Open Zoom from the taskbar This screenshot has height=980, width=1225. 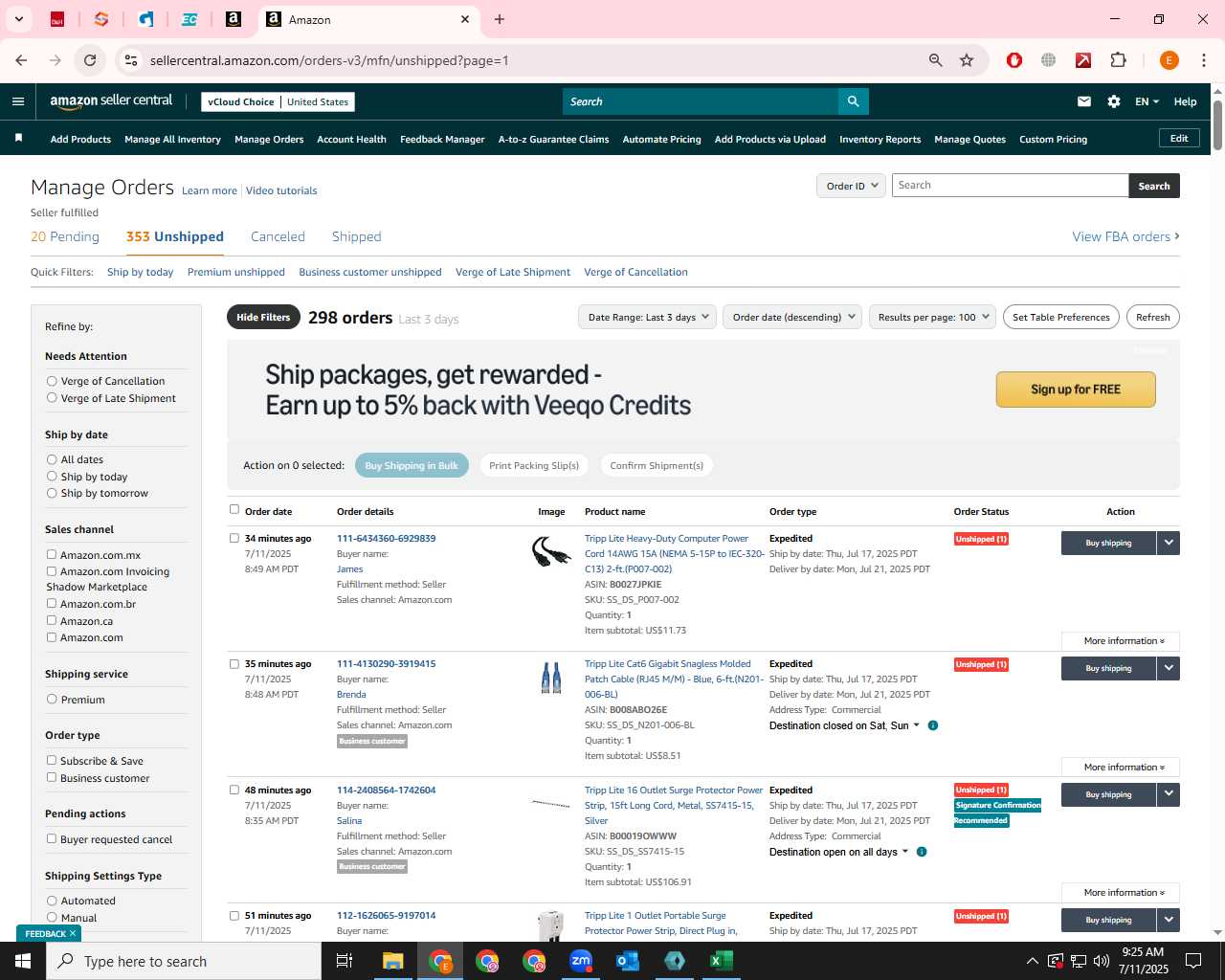tap(581, 961)
